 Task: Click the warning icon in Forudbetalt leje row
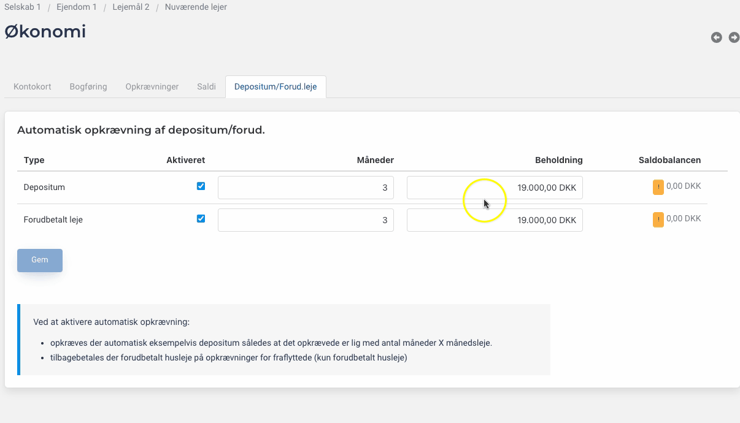[x=658, y=219]
